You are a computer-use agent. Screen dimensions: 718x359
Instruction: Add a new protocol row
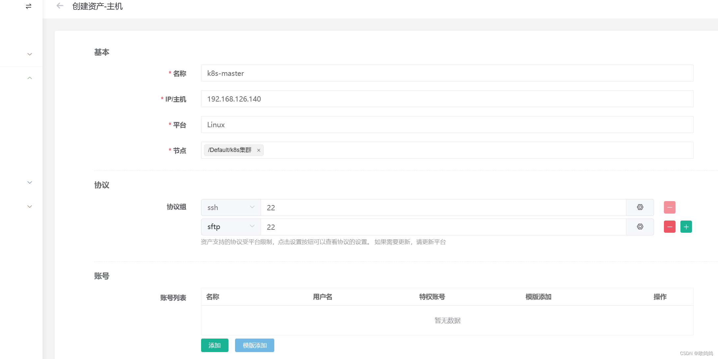coord(686,227)
